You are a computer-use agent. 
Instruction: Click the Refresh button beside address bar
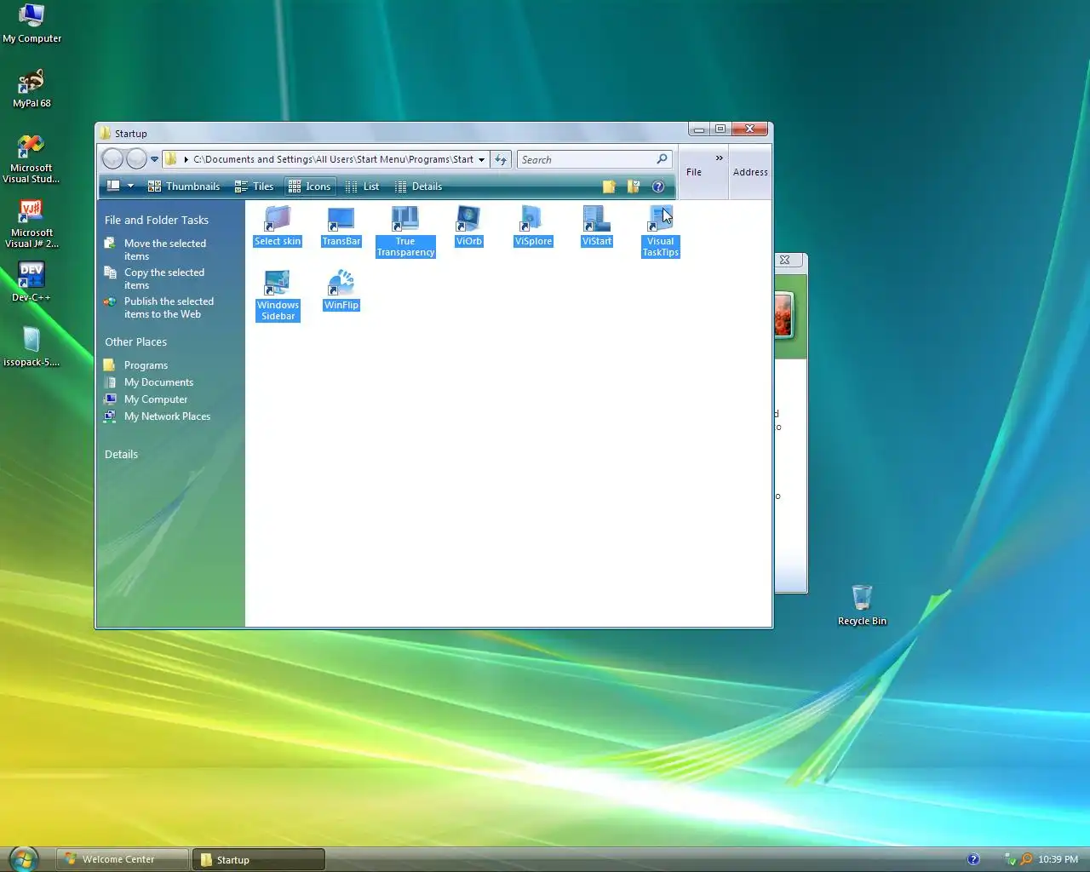coord(501,159)
